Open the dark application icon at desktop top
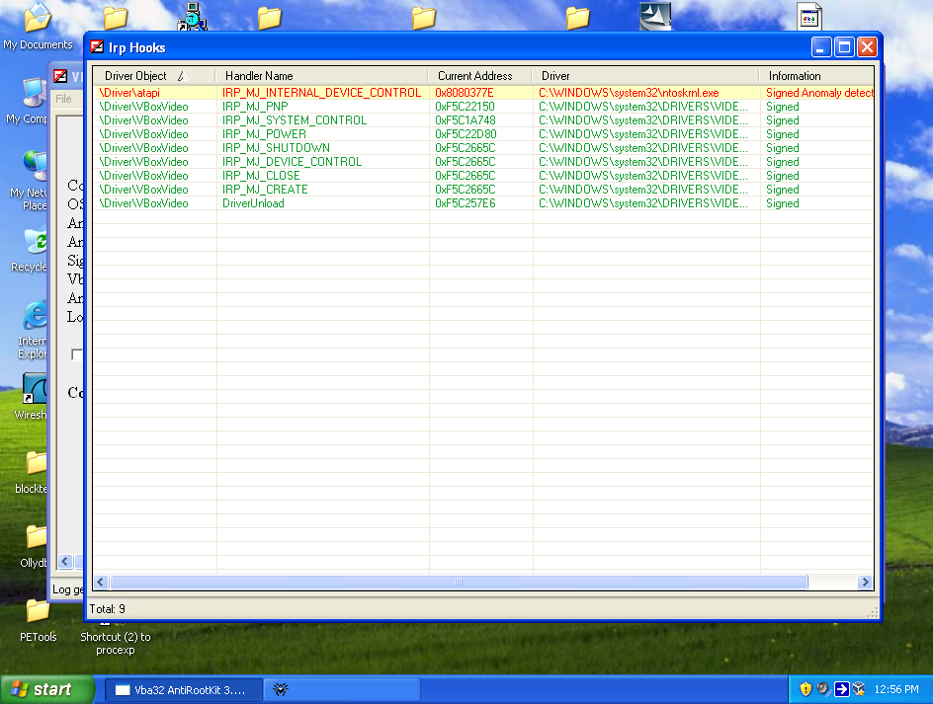Image resolution: width=933 pixels, height=704 pixels. tap(655, 16)
